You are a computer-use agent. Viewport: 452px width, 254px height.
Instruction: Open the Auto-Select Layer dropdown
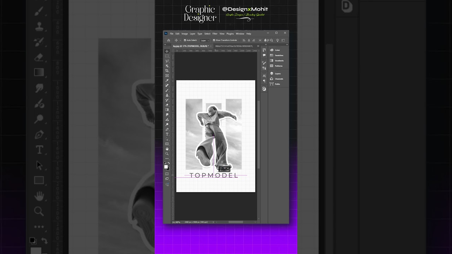point(205,41)
